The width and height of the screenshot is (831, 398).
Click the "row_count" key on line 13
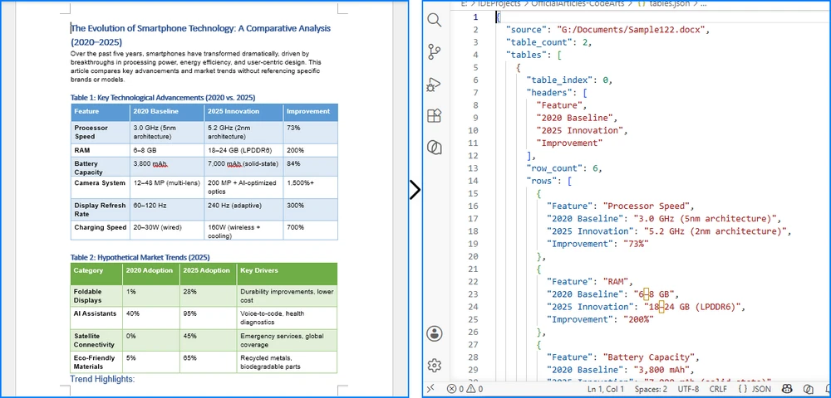[553, 168]
